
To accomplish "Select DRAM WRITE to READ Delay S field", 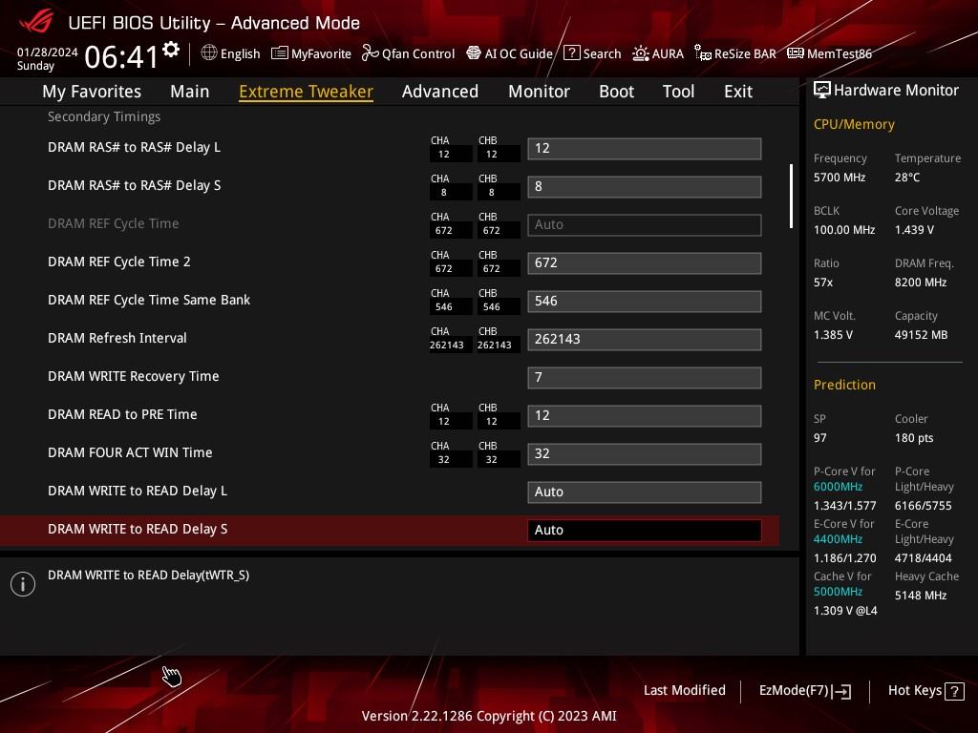I will pos(645,530).
